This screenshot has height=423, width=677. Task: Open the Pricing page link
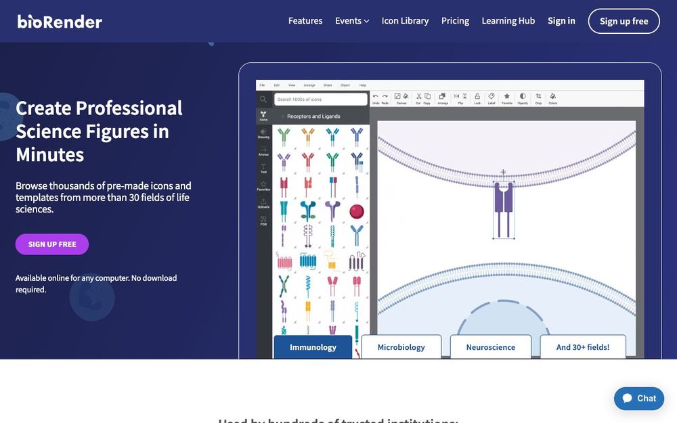pyautogui.click(x=455, y=20)
